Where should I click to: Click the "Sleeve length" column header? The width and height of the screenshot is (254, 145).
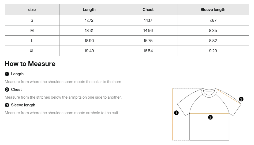[213, 10]
